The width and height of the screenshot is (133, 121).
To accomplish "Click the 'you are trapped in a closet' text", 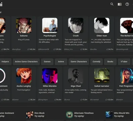I will tap(76, 42).
